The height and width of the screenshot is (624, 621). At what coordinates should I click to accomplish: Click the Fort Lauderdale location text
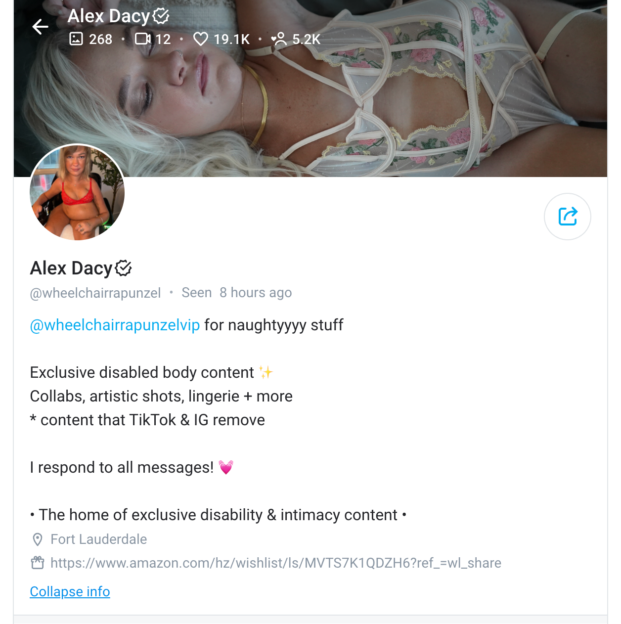pos(99,539)
